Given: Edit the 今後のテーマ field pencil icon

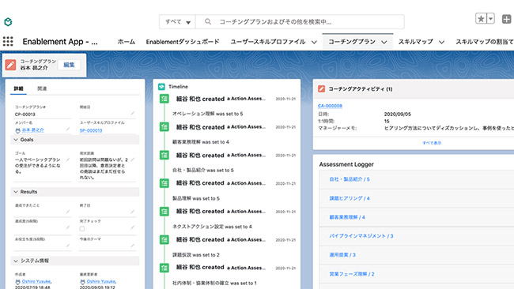Looking at the screenshot, I should tap(132, 246).
